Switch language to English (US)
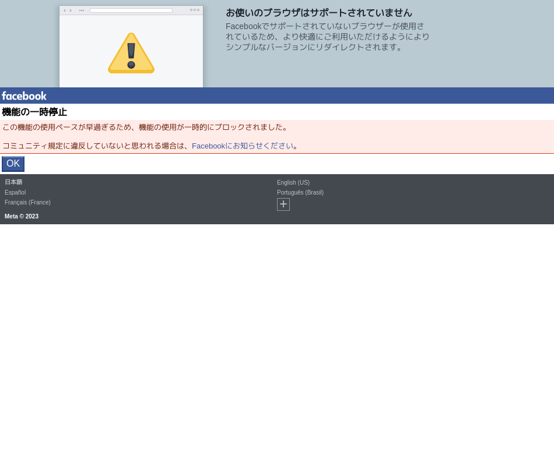The width and height of the screenshot is (554, 466). click(x=293, y=183)
